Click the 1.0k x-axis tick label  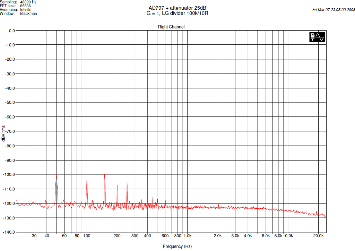[188, 236]
